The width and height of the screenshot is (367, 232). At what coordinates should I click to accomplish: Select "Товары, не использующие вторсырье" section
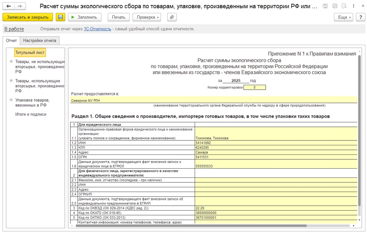point(40,67)
